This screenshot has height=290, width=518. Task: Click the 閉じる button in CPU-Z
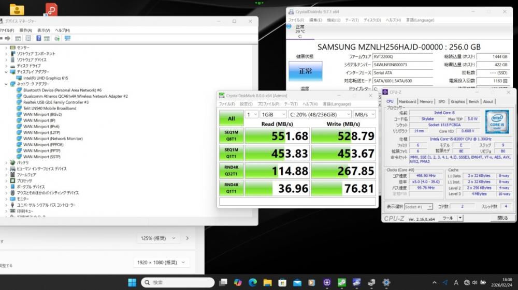[502, 218]
